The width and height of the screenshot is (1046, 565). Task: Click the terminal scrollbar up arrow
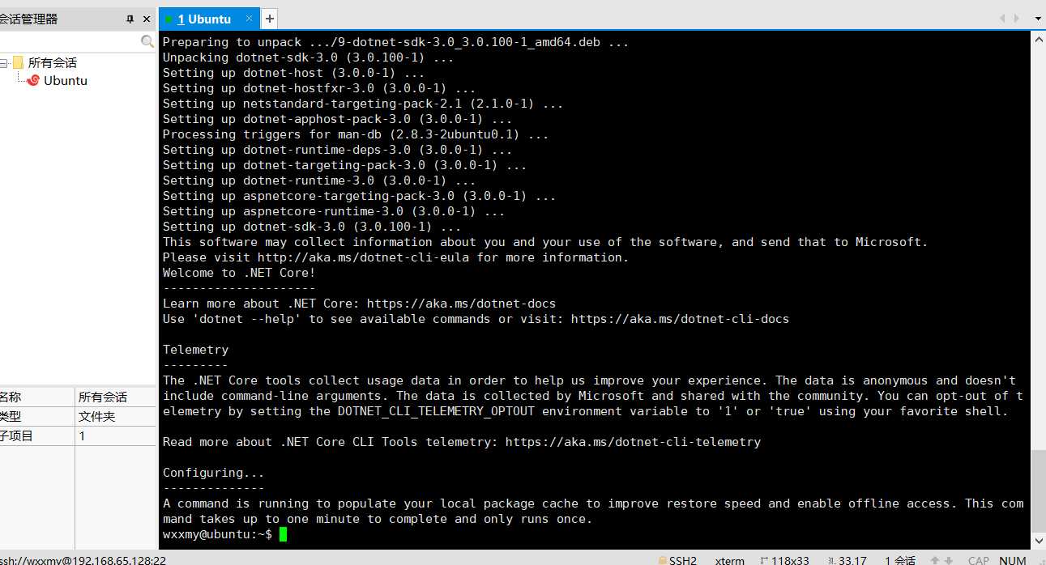[x=1039, y=38]
